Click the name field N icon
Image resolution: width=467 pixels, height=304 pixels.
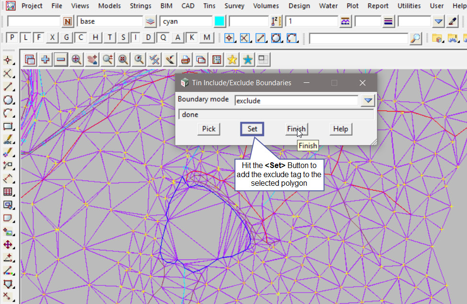point(68,22)
